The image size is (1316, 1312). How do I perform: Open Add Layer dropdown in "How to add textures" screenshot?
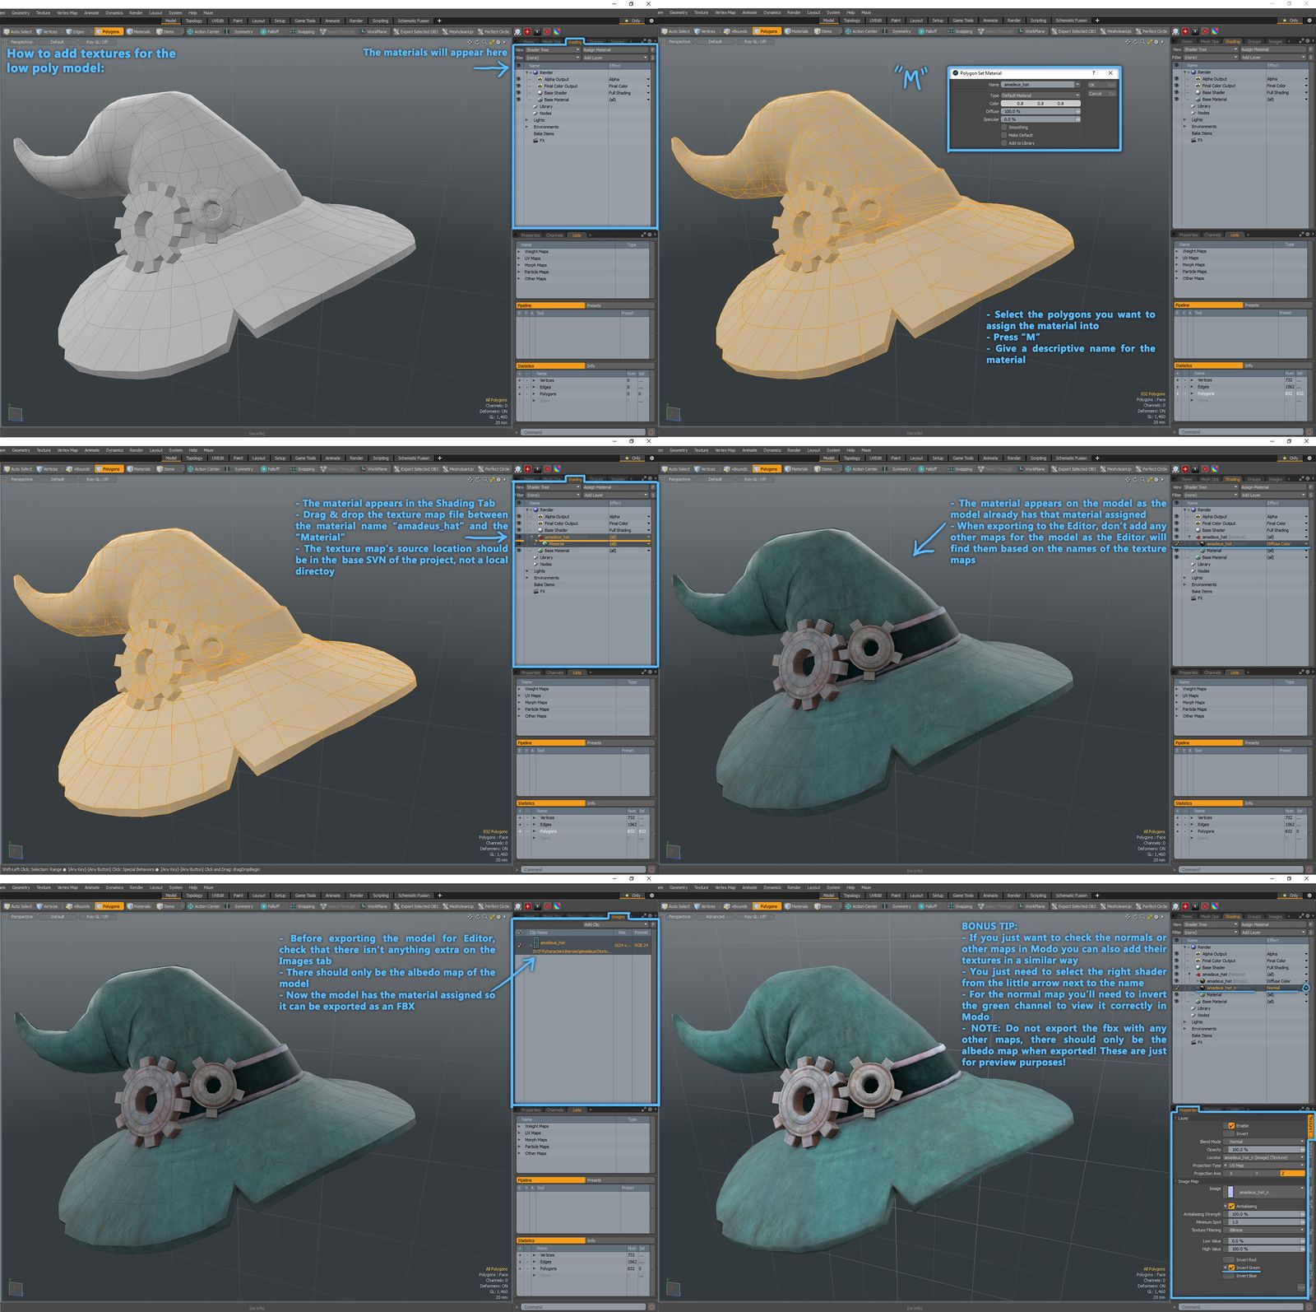coord(615,58)
